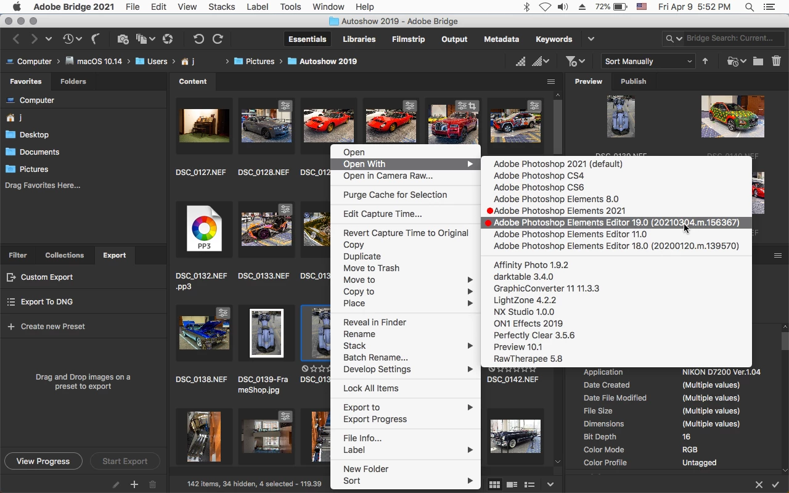Click the Delete Item trash icon

point(776,61)
